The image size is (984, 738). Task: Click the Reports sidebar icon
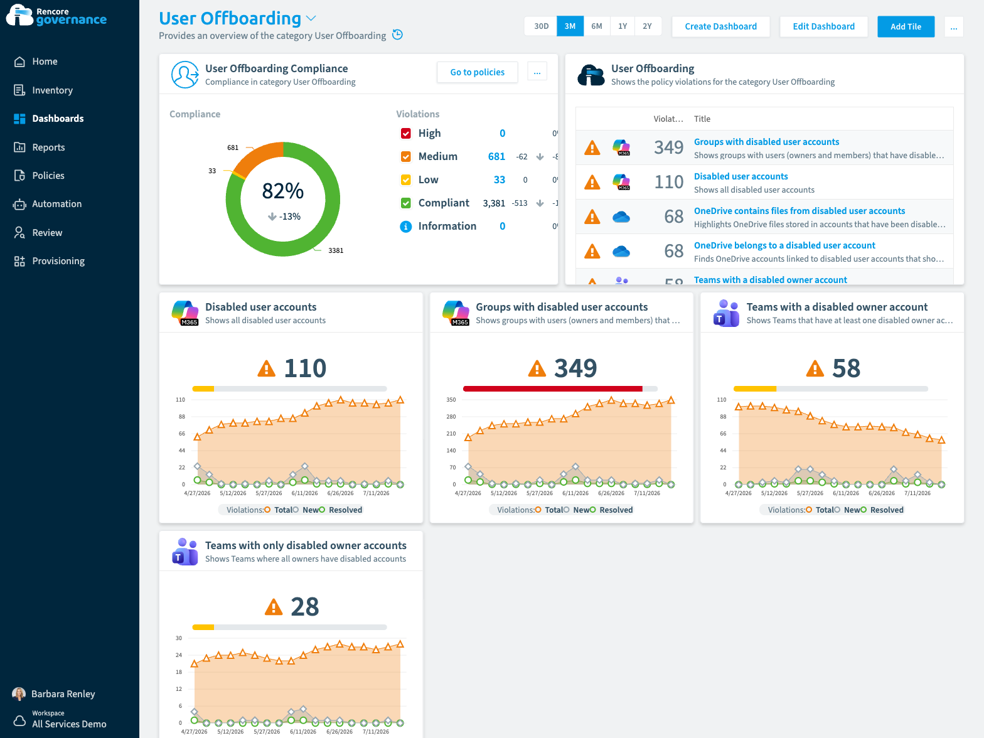19,147
